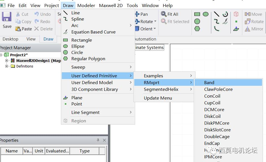Screen dimensions: 266x162
Task: Click the equation curve icon in ribbon toolbar
Action: (x=225, y=21)
